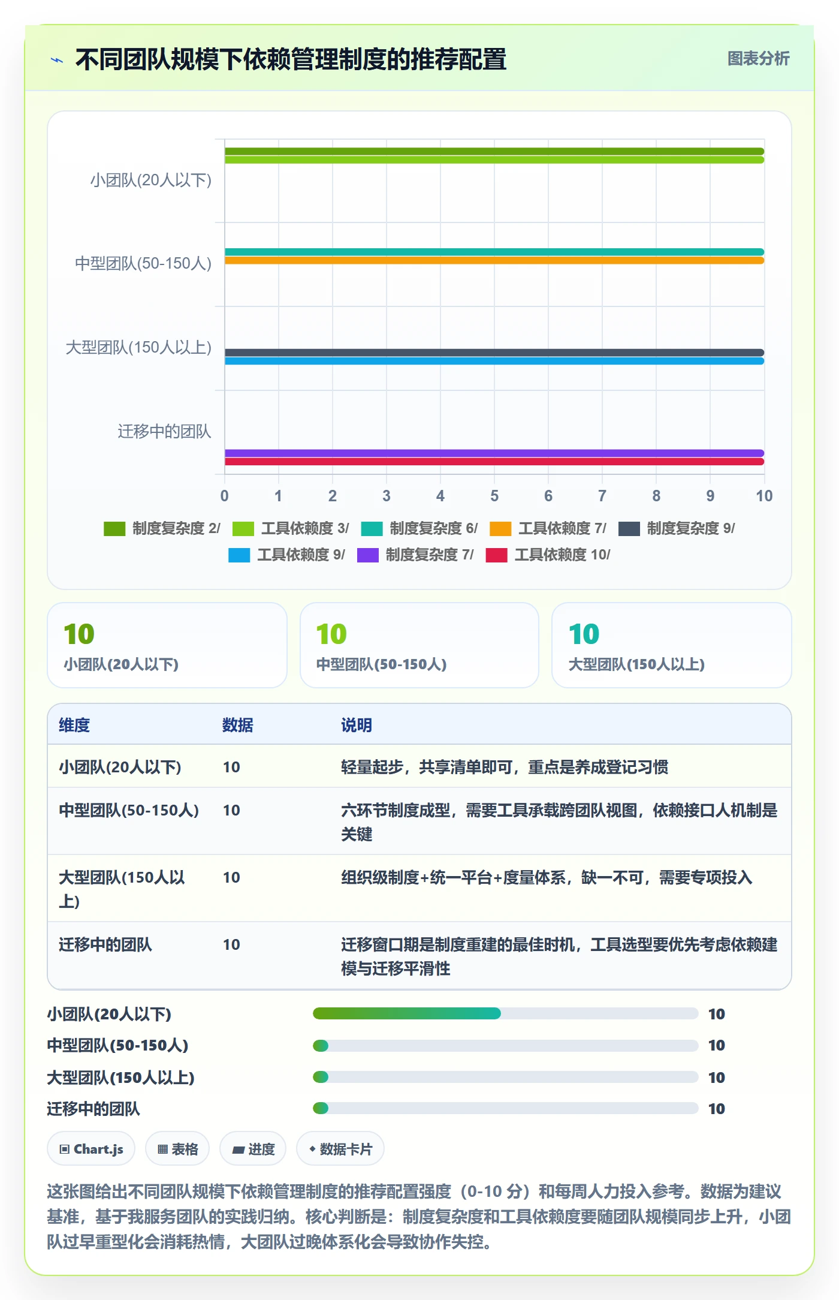Image resolution: width=839 pixels, height=1300 pixels.
Task: Select the purple bar for 迁移中的团队
Action: (x=494, y=453)
